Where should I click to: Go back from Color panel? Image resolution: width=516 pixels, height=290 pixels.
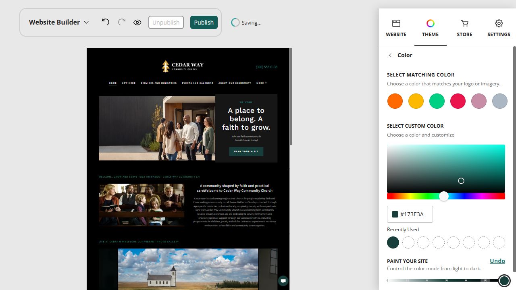coord(390,55)
